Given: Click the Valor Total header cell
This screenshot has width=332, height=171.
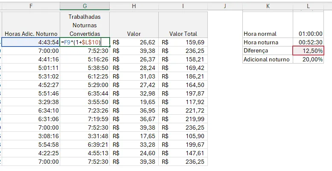Looking at the screenshot, I should coord(183,25).
